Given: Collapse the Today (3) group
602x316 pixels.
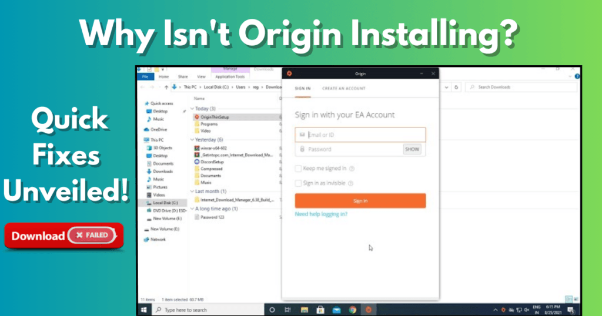Looking at the screenshot, I should pos(192,109).
